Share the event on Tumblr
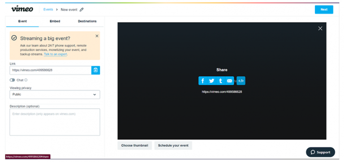This screenshot has height=162, width=344. point(220,81)
